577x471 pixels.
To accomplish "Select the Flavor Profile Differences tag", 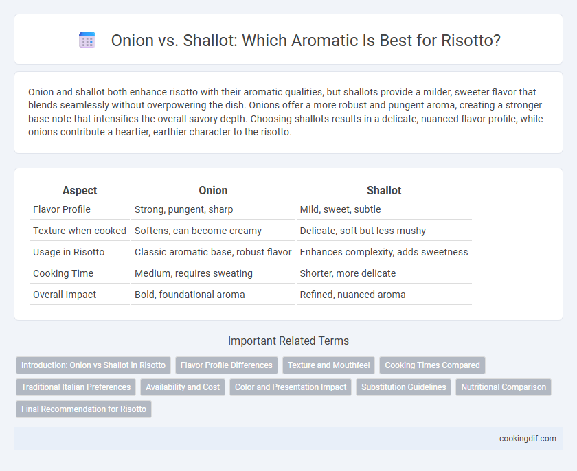I will pos(226,365).
